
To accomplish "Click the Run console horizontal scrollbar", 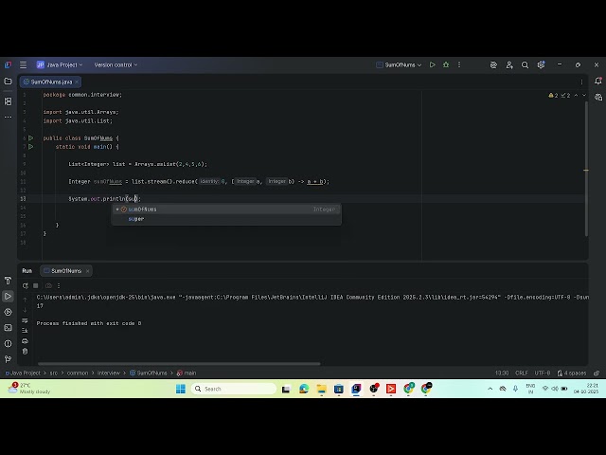I will (179, 364).
